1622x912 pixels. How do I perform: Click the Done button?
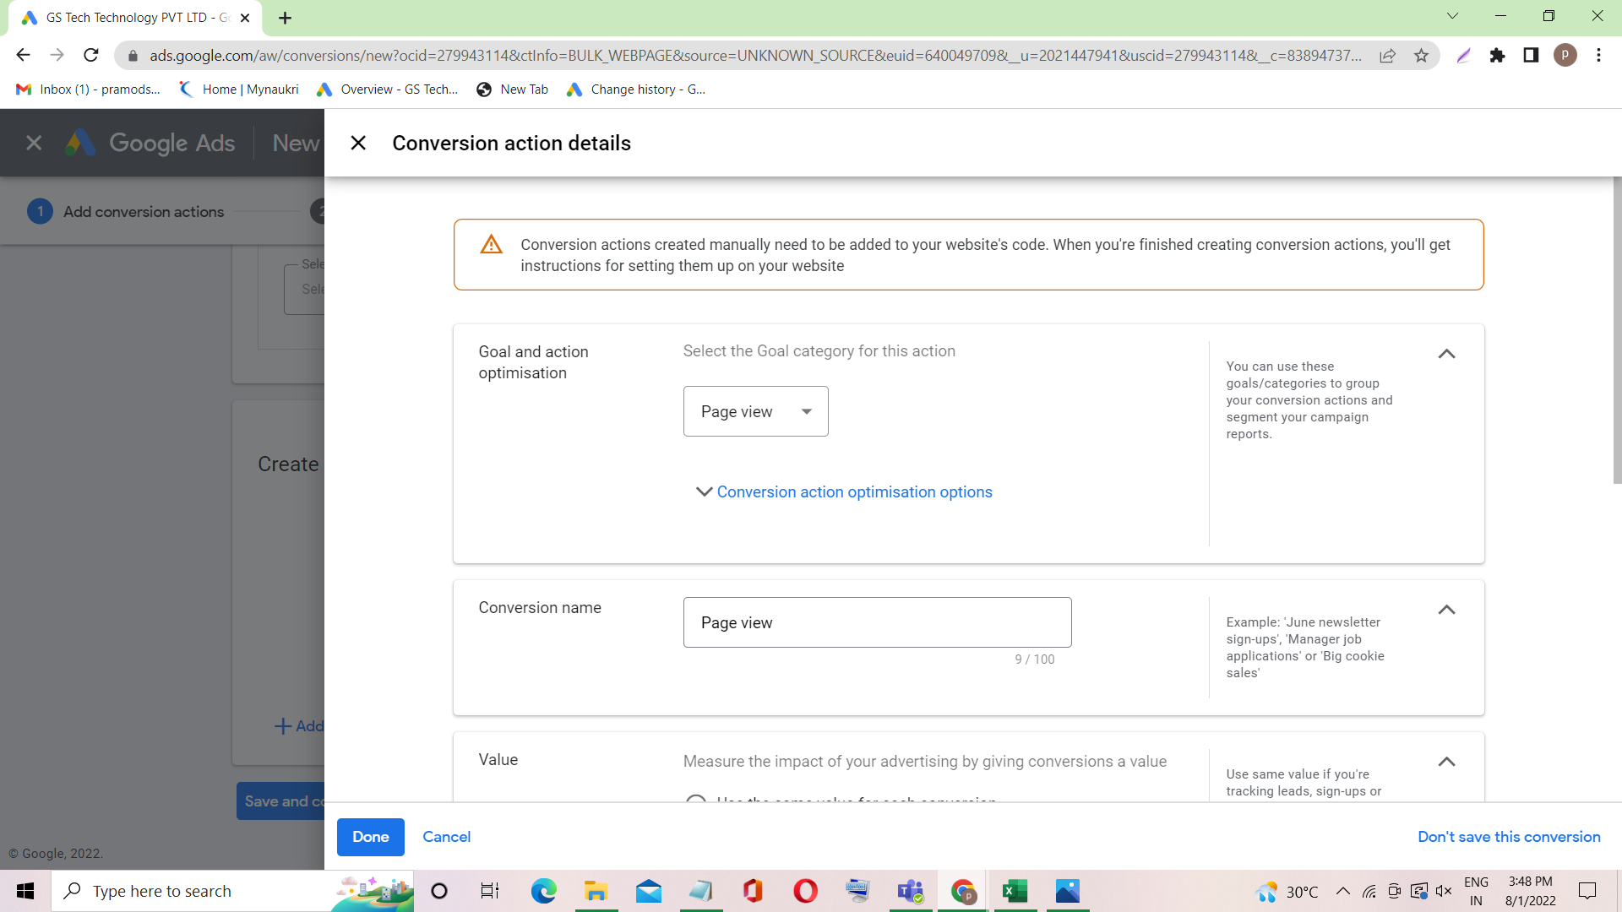(370, 837)
